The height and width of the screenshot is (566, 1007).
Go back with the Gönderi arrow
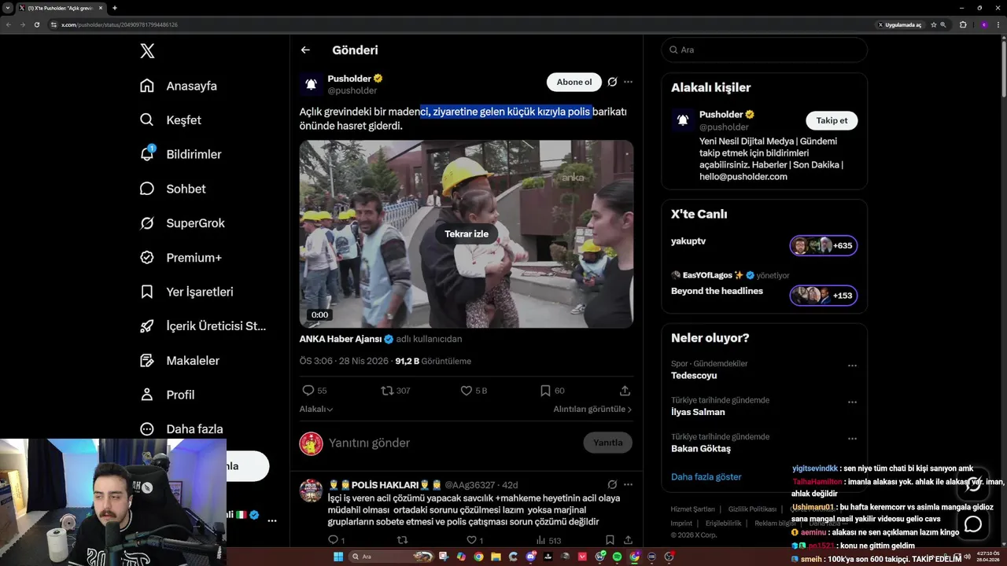click(305, 50)
